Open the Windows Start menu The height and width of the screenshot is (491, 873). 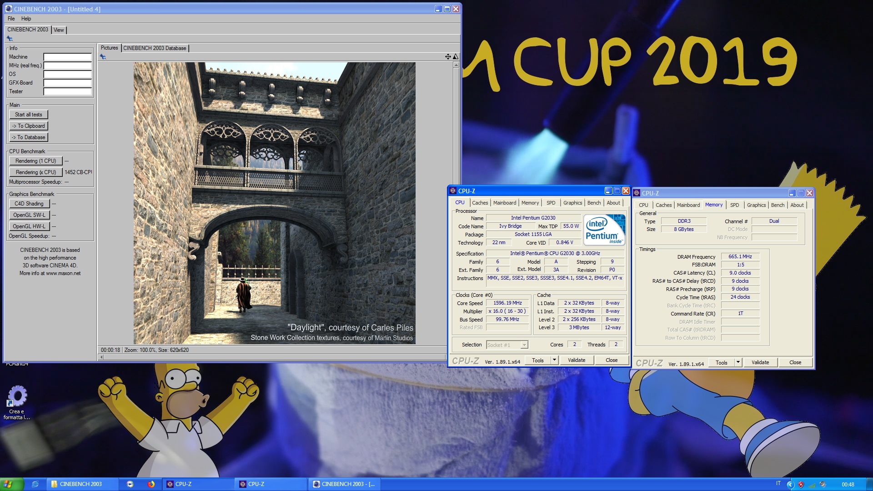point(12,484)
